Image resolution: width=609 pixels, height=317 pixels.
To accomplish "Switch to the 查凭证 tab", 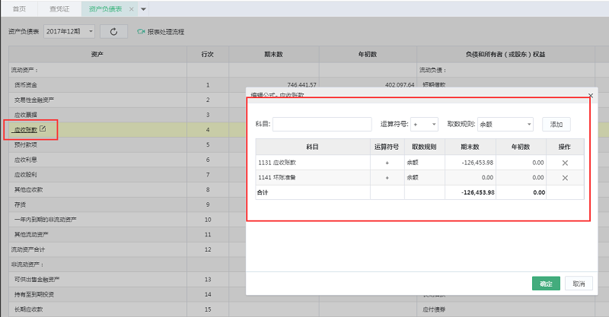I will (59, 8).
